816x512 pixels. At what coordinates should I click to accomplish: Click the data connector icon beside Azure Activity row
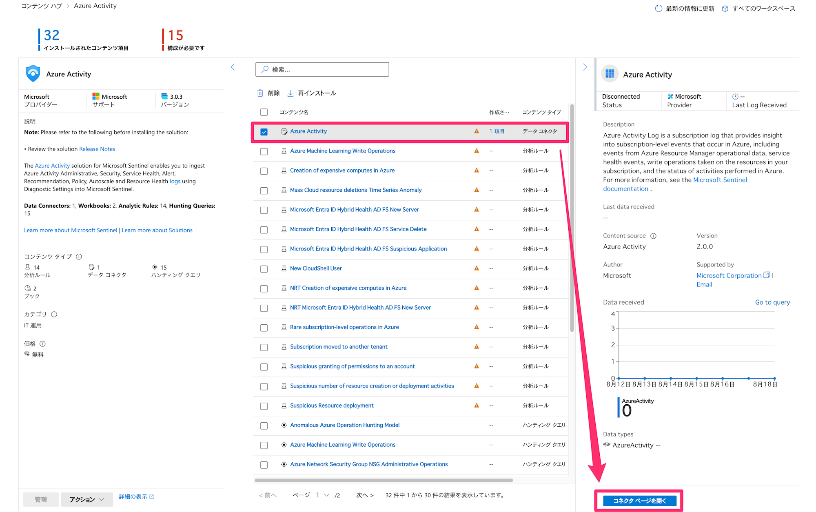pos(284,131)
